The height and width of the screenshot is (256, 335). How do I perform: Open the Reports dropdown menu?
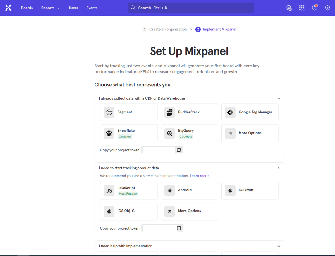coord(51,8)
